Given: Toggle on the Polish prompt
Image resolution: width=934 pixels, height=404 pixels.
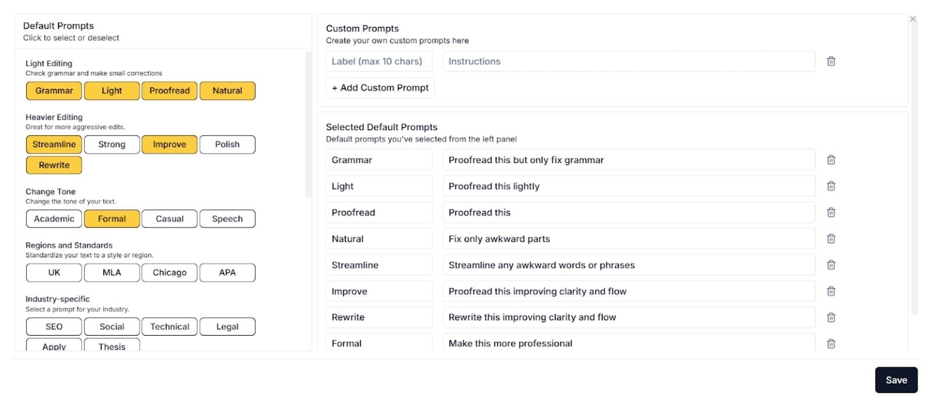Looking at the screenshot, I should [x=227, y=145].
